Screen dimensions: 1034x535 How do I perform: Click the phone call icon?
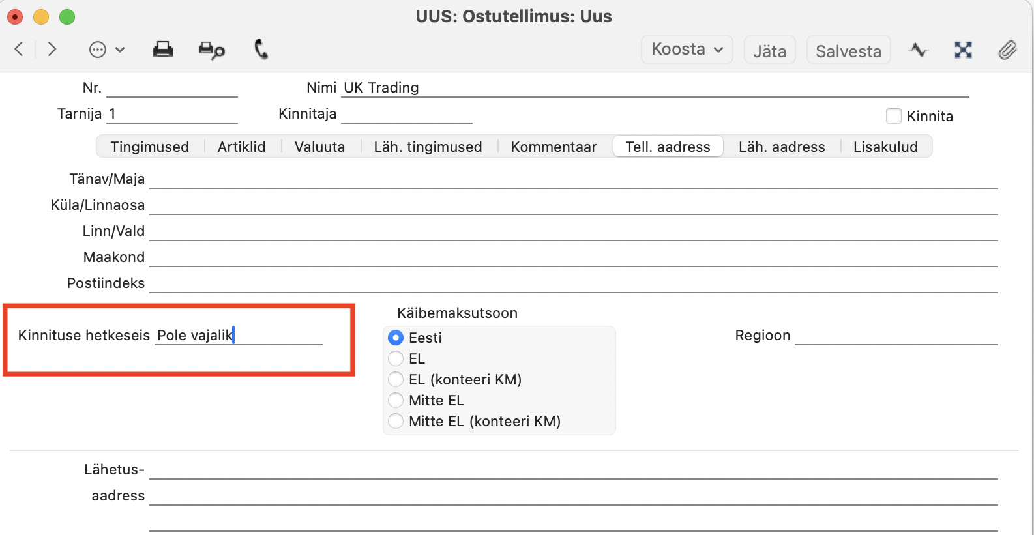(x=261, y=49)
